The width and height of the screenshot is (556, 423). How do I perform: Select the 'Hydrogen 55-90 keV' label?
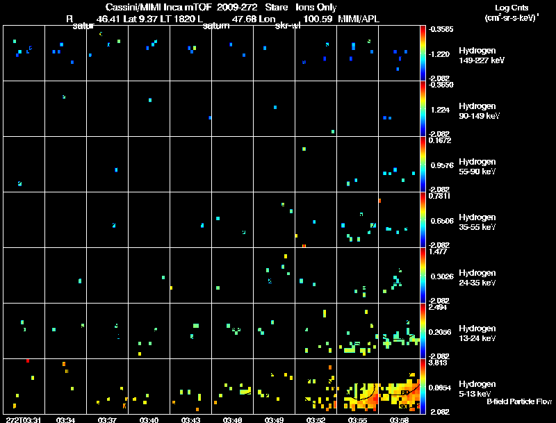(x=477, y=167)
